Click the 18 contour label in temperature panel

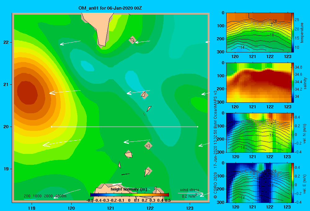click(272, 35)
